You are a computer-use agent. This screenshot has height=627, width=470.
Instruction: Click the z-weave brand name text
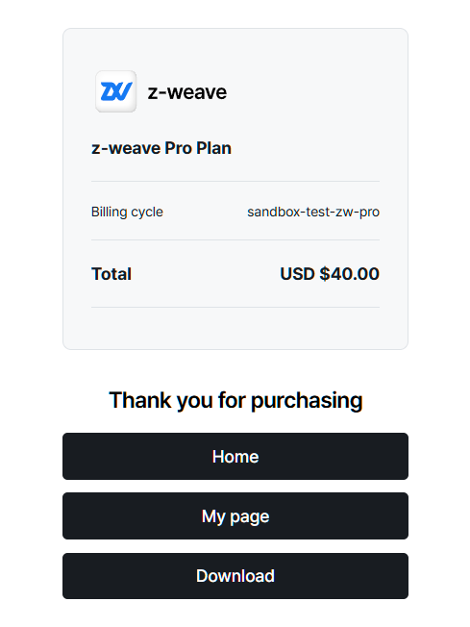[x=187, y=92]
